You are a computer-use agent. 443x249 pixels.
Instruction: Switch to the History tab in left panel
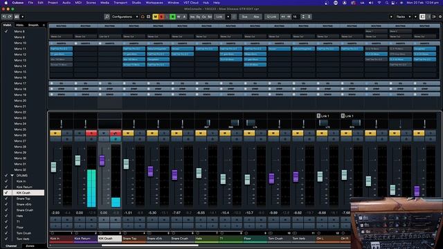[20, 25]
